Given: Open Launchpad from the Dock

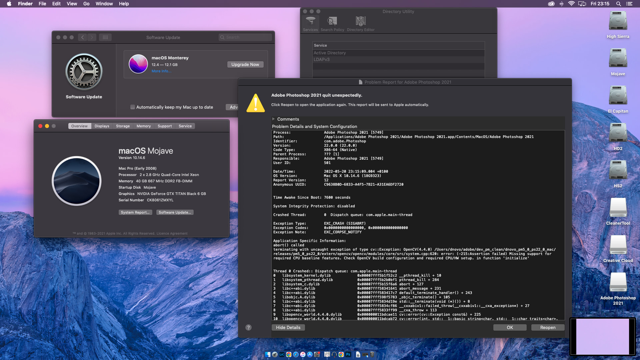Looking at the screenshot, I should [x=275, y=355].
